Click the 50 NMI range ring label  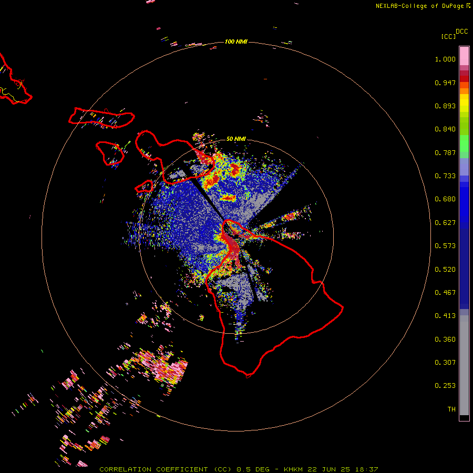pos(236,139)
